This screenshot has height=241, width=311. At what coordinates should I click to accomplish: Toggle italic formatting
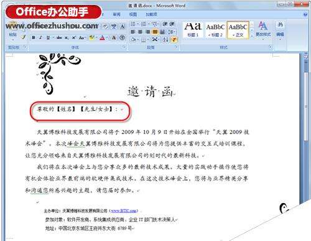click(x=40, y=37)
